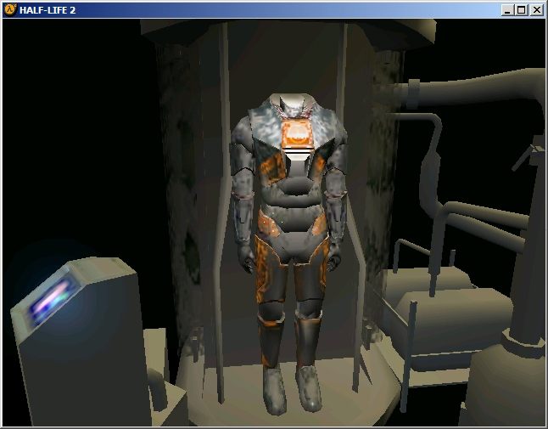Close the Half-Life 2 window
The height and width of the screenshot is (429, 548).
tap(535, 10)
